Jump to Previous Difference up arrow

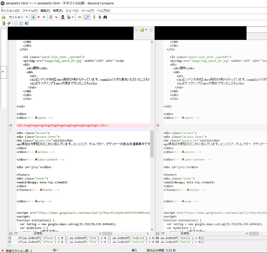[x=99, y=17]
